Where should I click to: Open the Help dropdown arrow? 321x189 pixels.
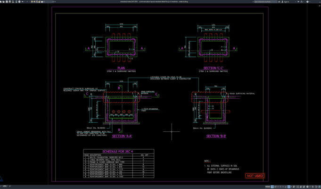coord(310,1)
